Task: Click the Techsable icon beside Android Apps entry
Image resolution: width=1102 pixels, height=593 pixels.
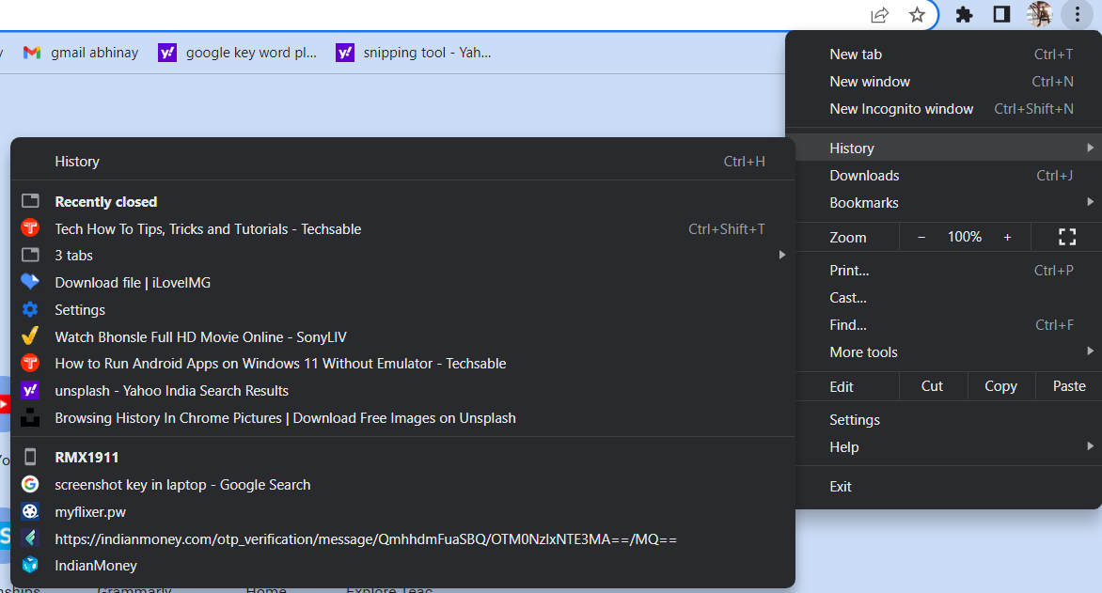Action: pos(30,364)
